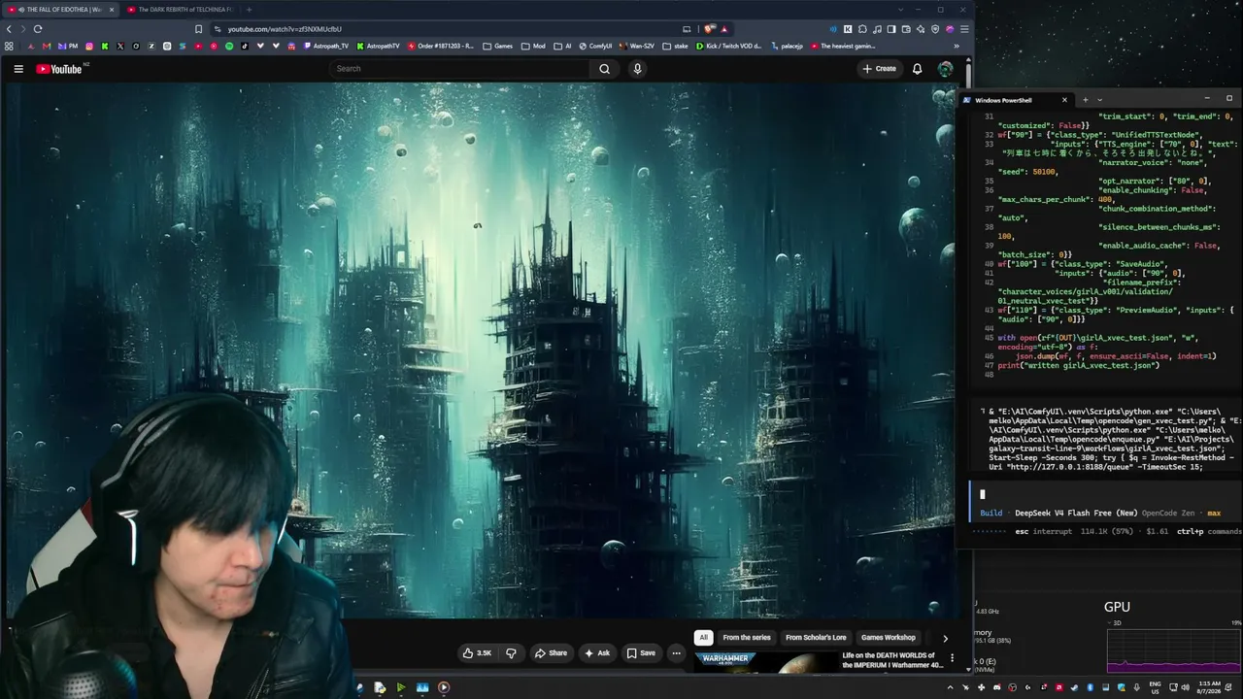
Task: Click the YouTube search magnifier button
Action: (x=604, y=69)
